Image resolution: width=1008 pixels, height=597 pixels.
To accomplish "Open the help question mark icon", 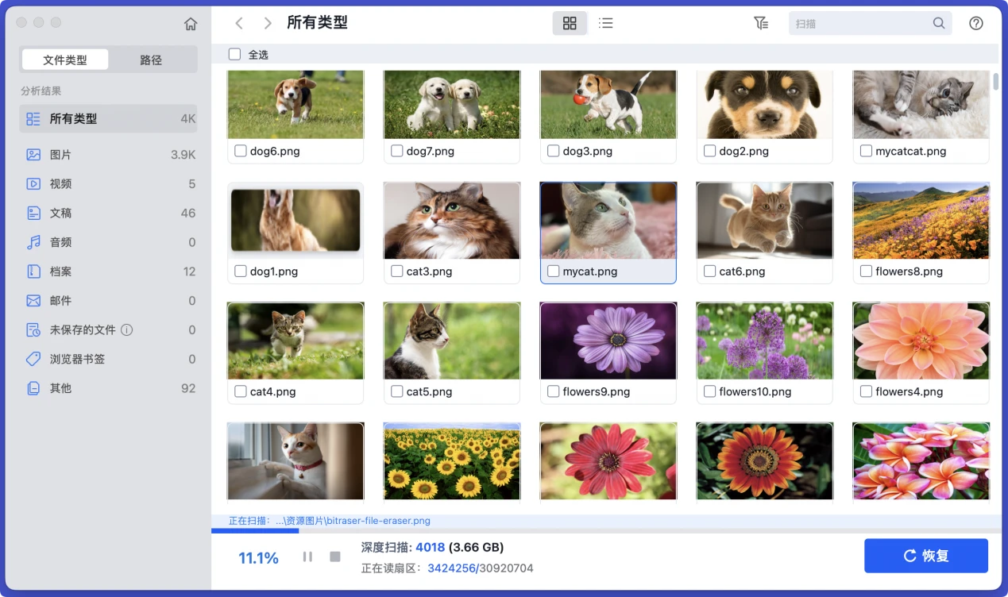I will [x=976, y=23].
